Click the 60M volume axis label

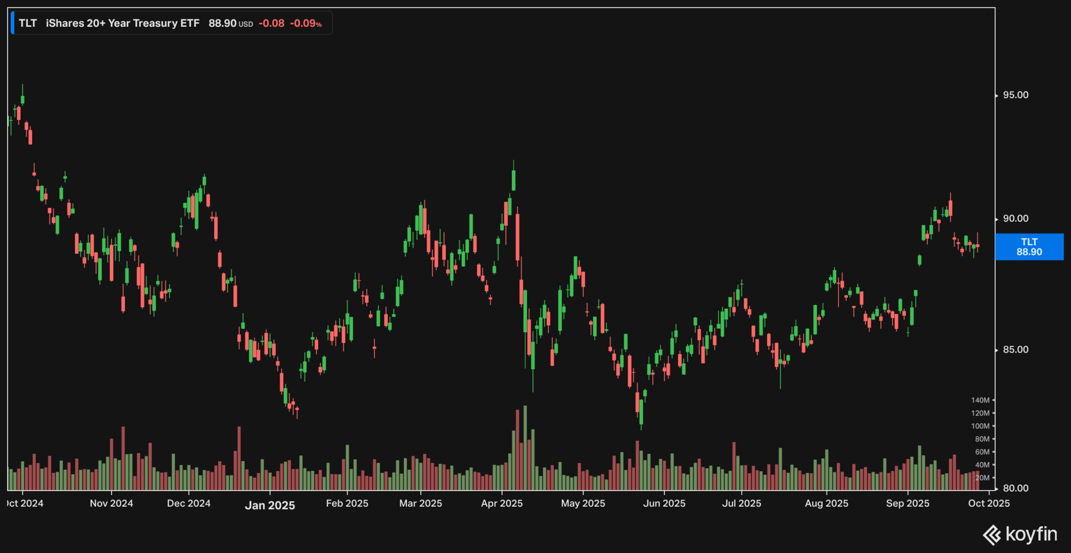pyautogui.click(x=982, y=452)
